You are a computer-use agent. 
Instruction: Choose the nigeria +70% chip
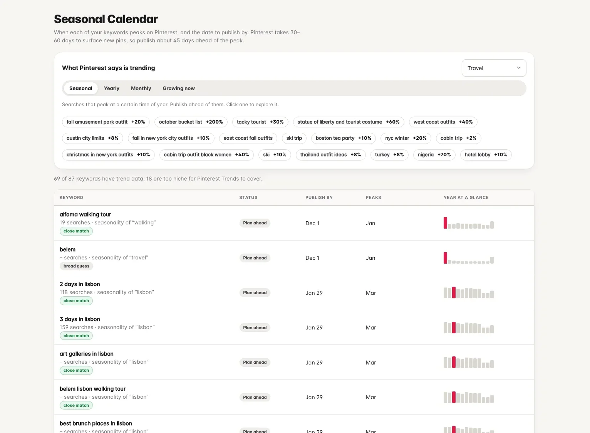pos(434,155)
